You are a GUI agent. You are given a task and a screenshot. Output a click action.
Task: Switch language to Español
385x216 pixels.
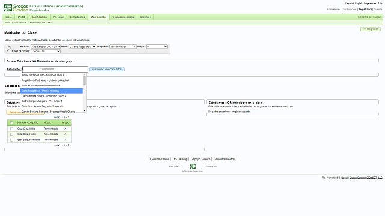tap(350, 4)
